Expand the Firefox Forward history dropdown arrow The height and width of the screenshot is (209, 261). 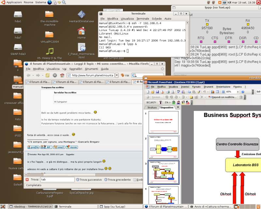(42, 75)
